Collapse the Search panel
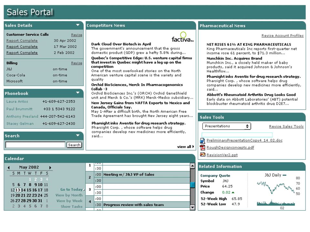Image resolution: width=310 pixels, height=232 pixels. 78,135
